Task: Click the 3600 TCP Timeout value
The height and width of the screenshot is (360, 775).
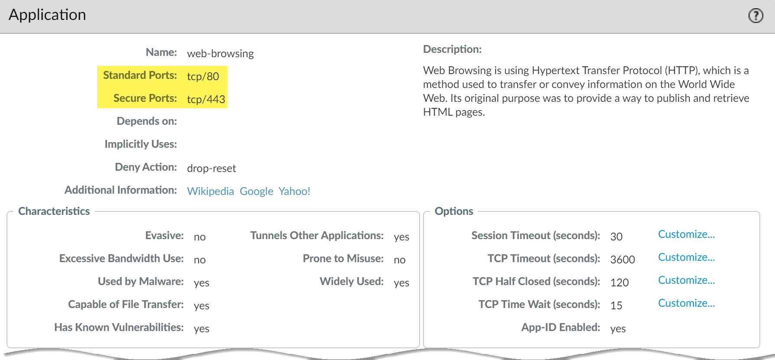Action: click(622, 259)
